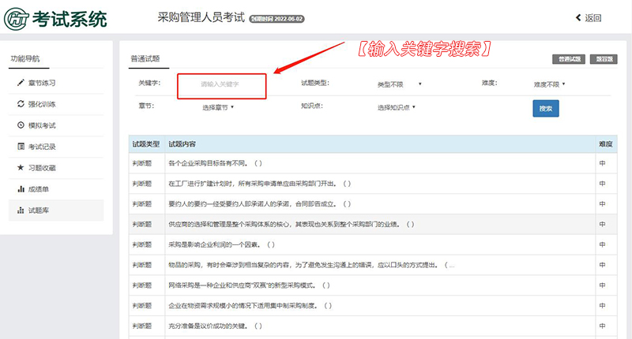Expand the 选择知识点 dropdown
Viewport: 632px width, 339px height.
[396, 106]
